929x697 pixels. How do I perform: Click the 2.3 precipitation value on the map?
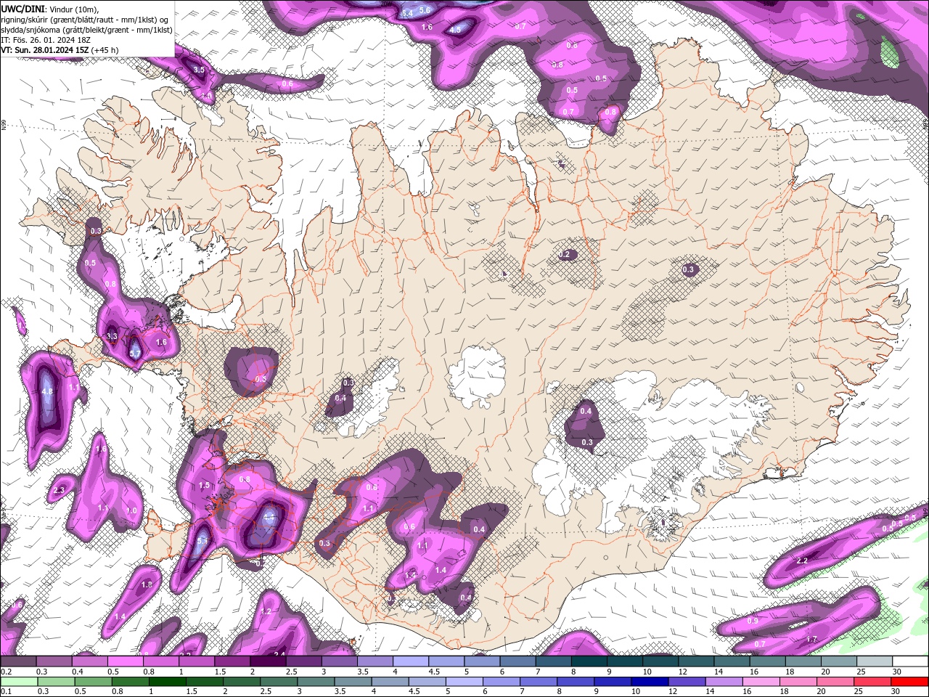click(59, 491)
